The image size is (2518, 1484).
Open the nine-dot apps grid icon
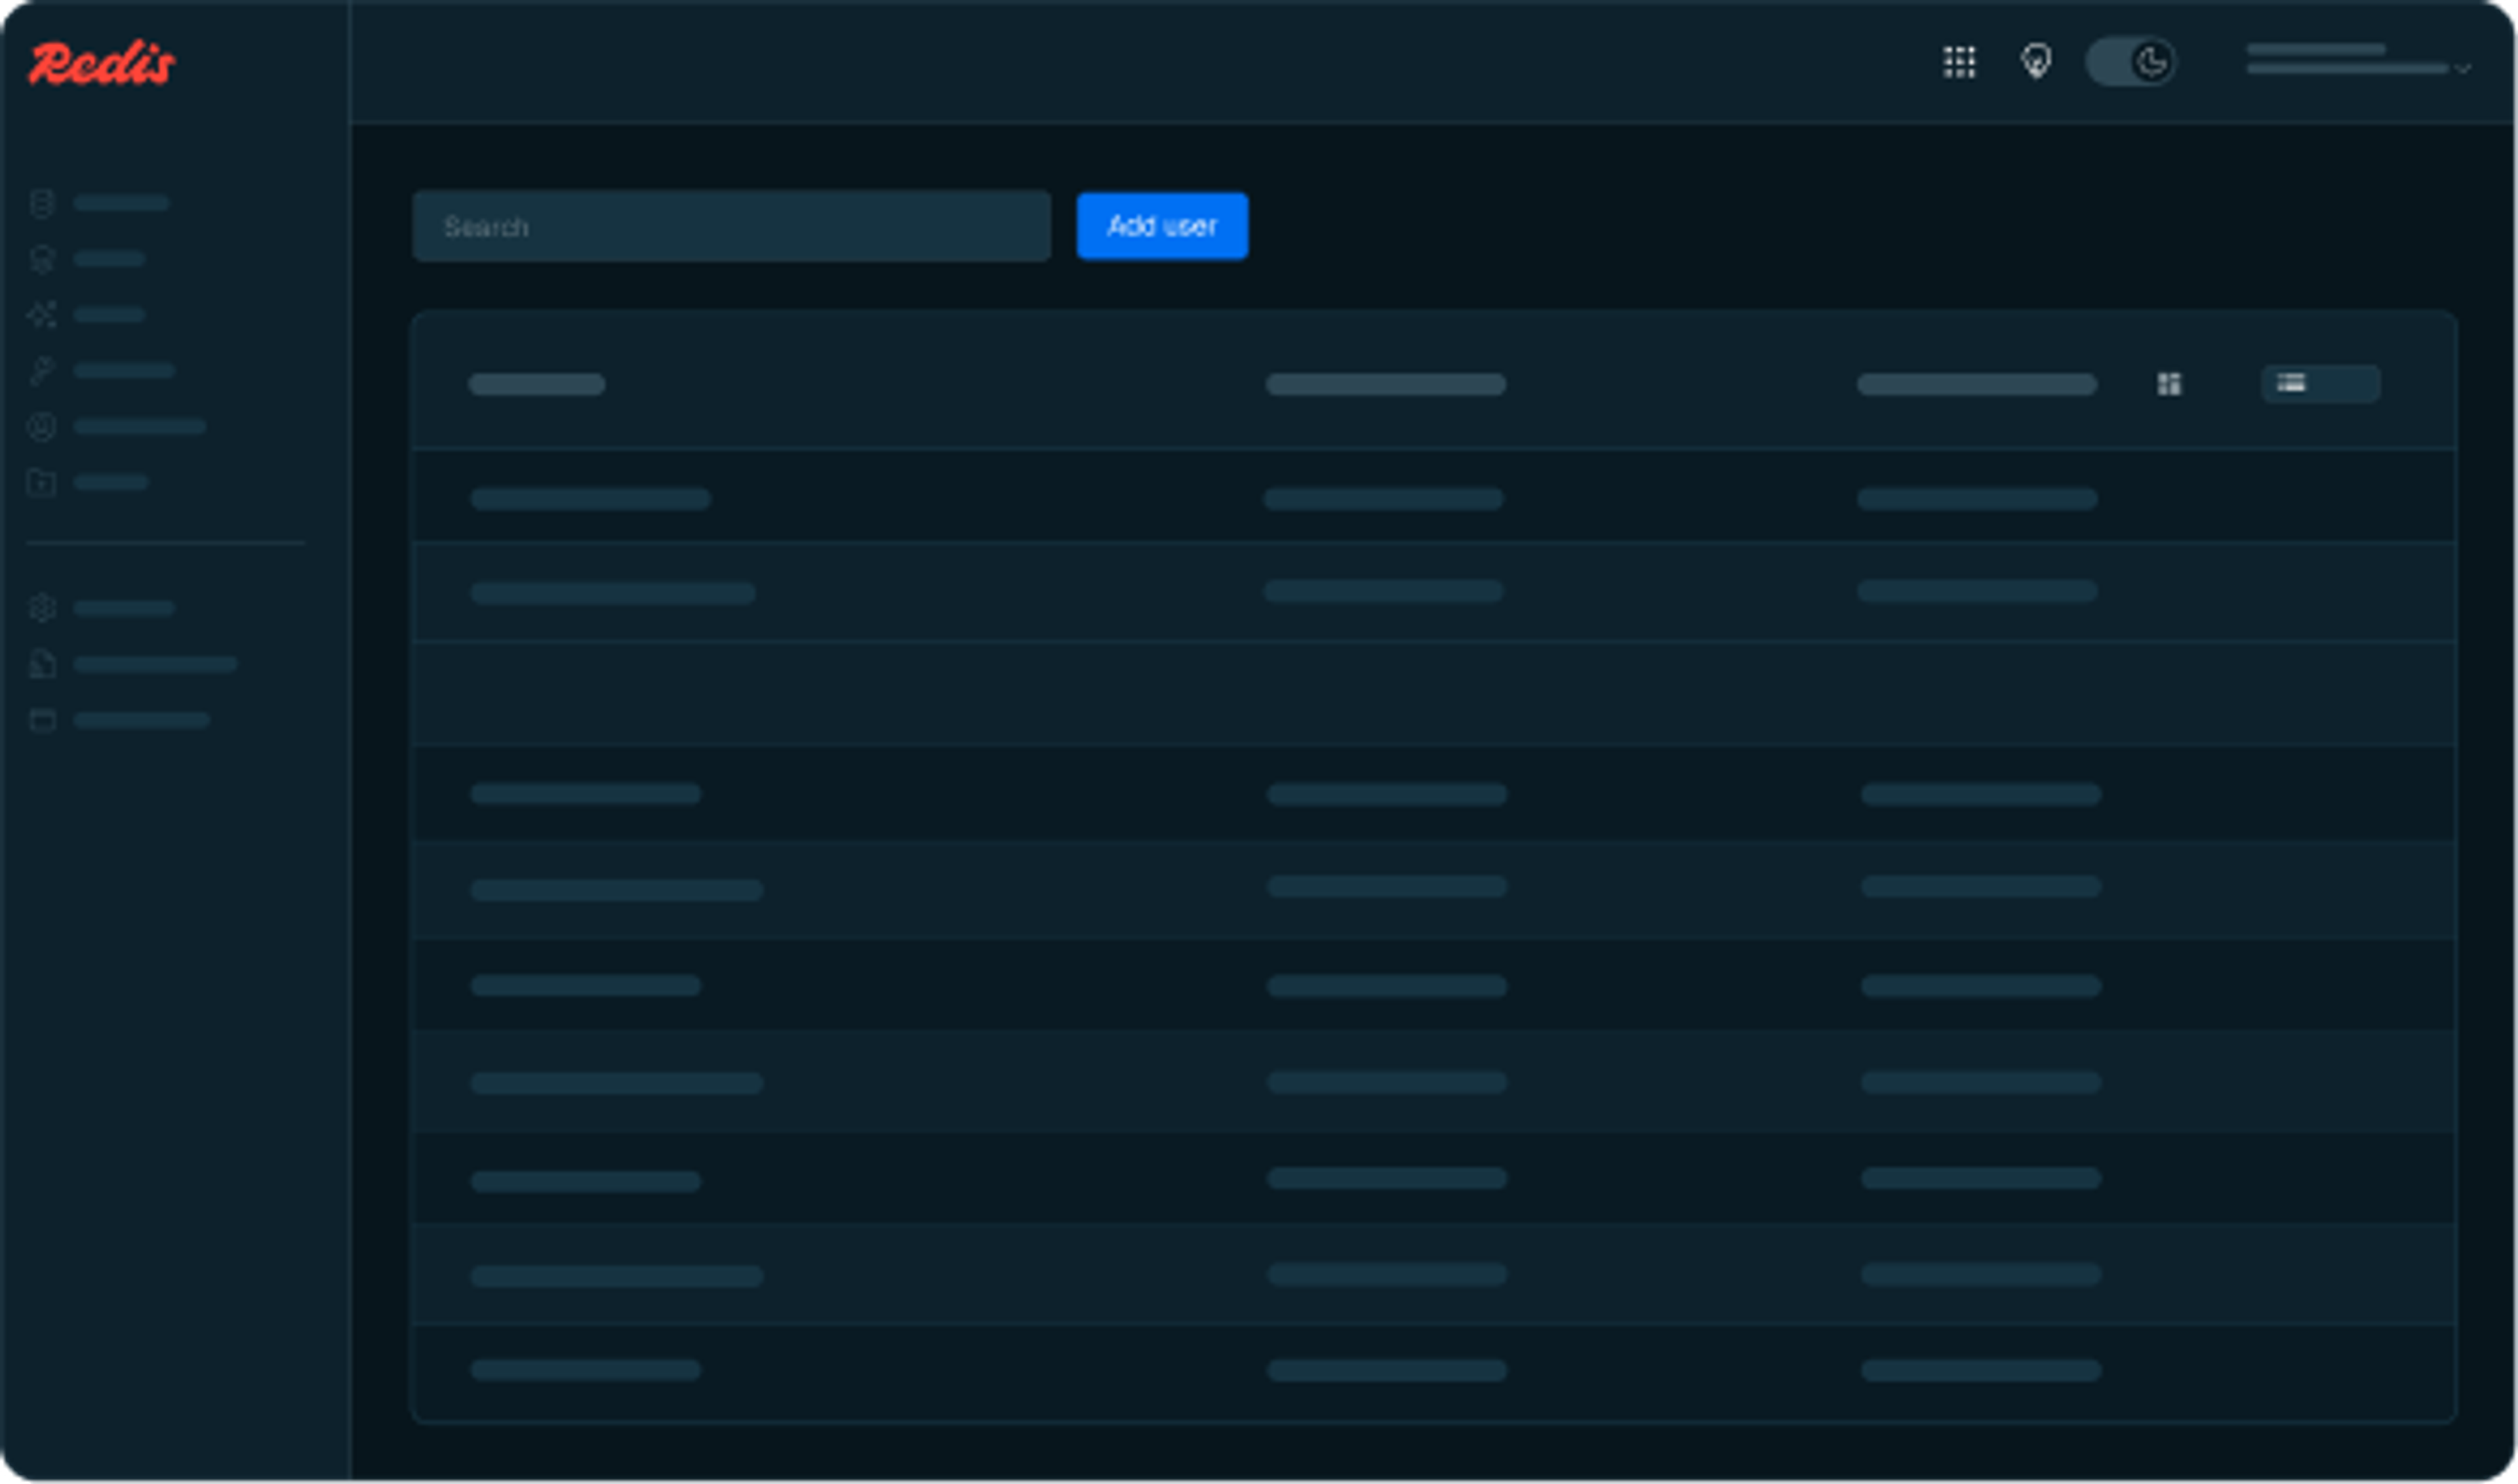(1958, 62)
